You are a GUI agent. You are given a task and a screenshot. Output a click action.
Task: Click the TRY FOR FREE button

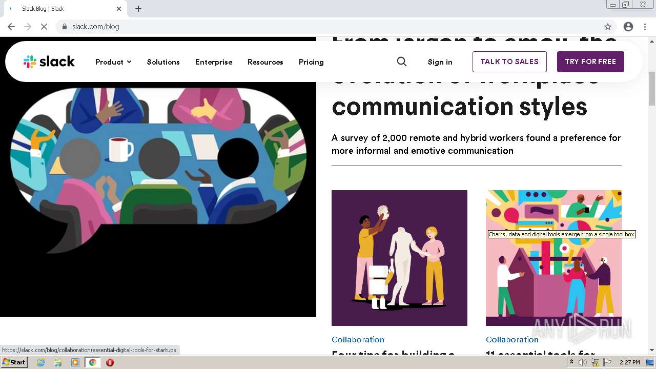590,61
